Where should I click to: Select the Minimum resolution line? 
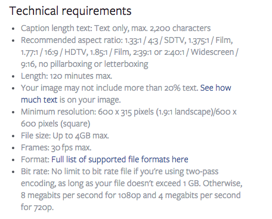(x=129, y=112)
